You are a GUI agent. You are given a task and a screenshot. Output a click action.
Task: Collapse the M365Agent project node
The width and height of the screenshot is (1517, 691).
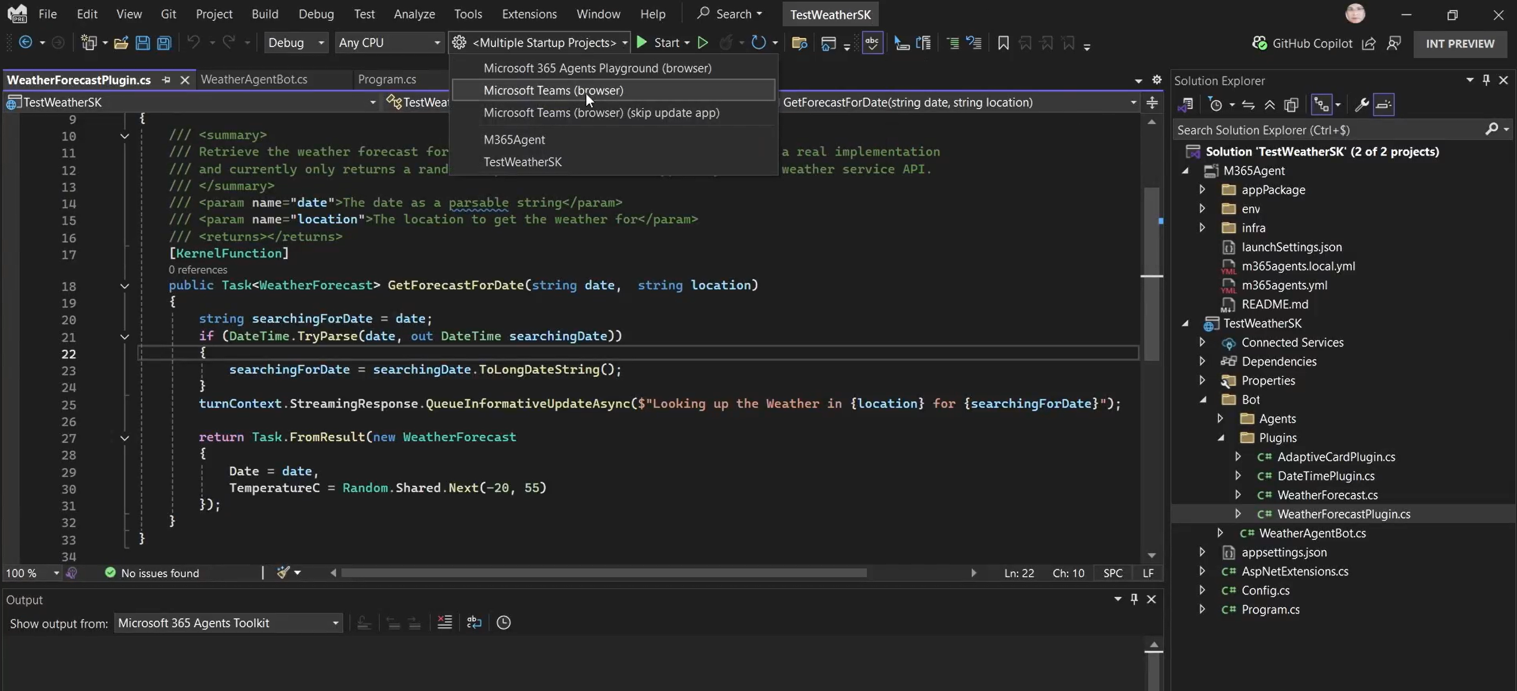tap(1186, 171)
